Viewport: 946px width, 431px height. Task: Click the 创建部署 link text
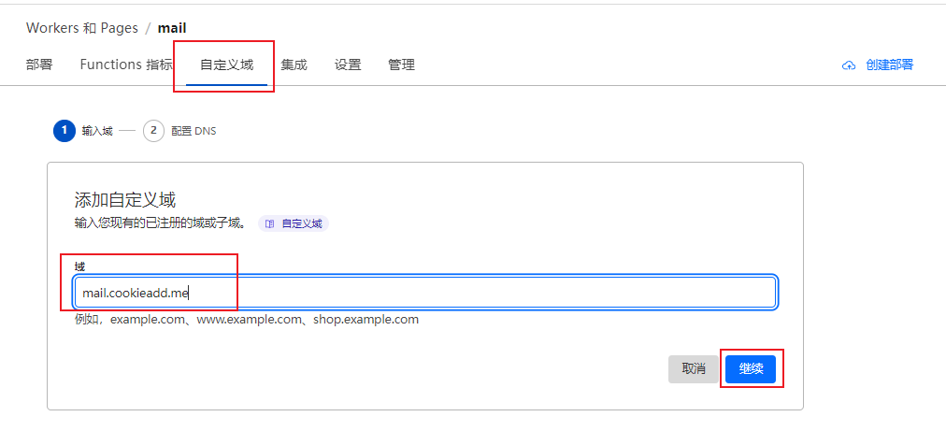[889, 65]
